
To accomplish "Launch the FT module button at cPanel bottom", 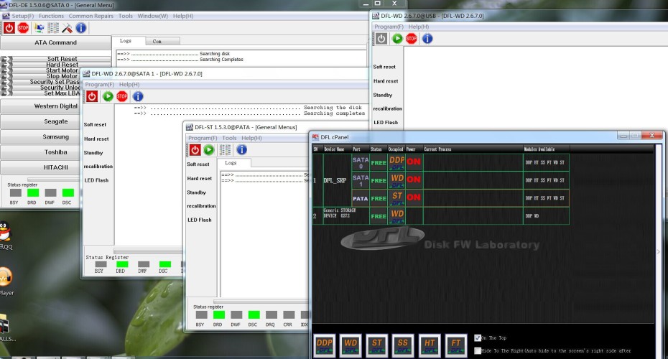I will [x=456, y=345].
